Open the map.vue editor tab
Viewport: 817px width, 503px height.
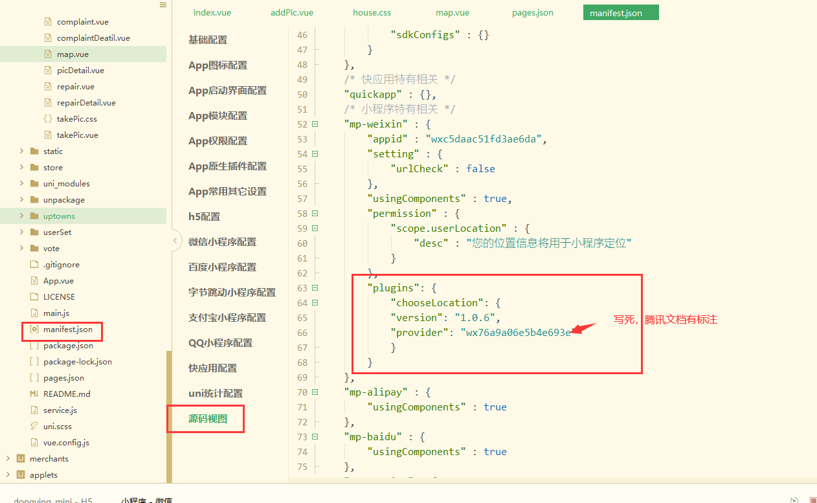point(453,12)
